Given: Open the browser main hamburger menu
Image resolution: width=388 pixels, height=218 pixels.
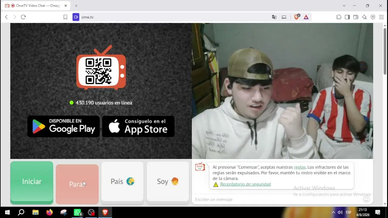Looking at the screenshot, I should pyautogui.click(x=381, y=17).
